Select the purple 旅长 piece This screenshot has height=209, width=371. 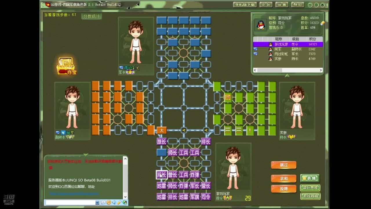coord(161,142)
